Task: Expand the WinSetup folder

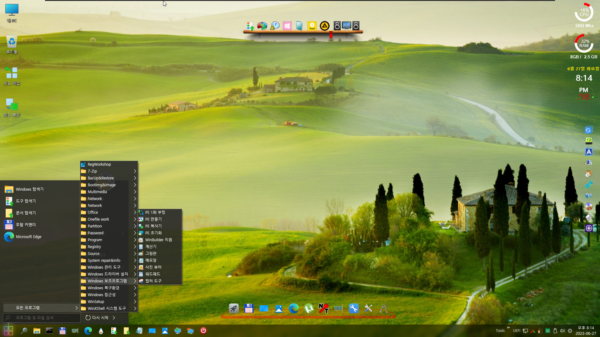Action: point(109,301)
